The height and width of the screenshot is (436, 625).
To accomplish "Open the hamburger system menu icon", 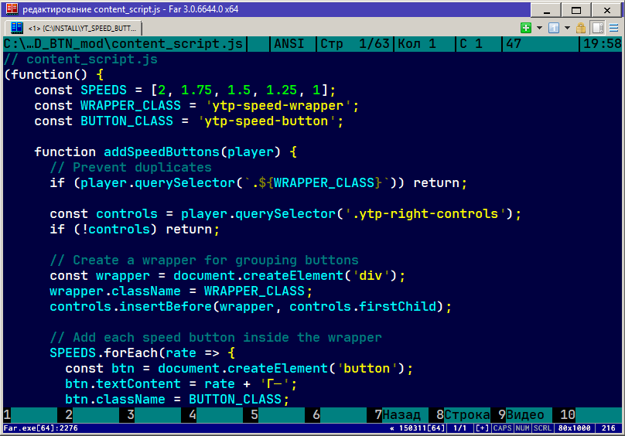I will coord(614,28).
